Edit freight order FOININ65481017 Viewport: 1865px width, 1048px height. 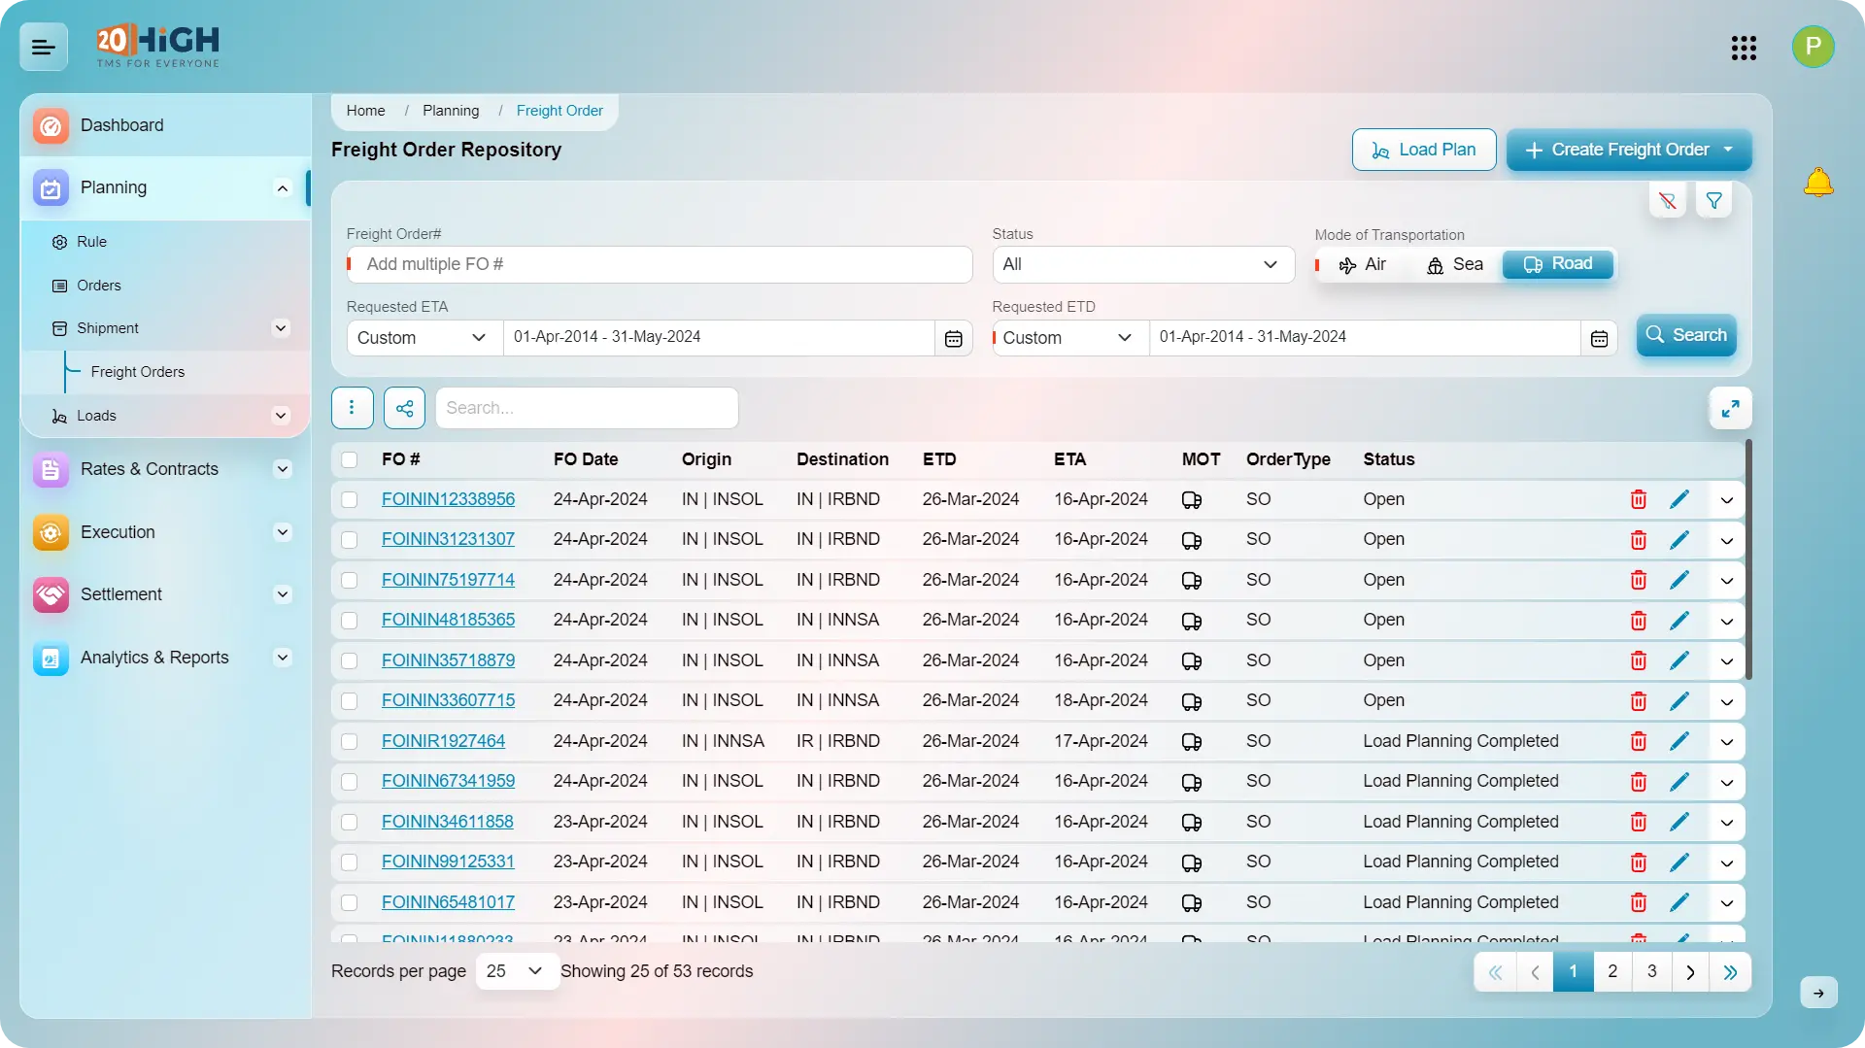click(1678, 902)
